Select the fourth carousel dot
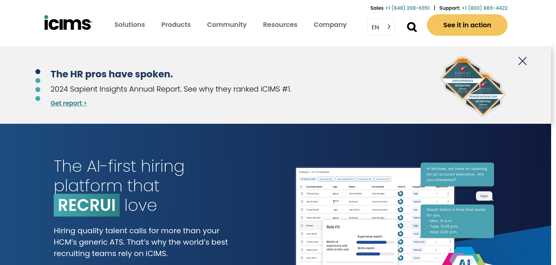Viewport: 556px width, 265px height. [x=38, y=99]
